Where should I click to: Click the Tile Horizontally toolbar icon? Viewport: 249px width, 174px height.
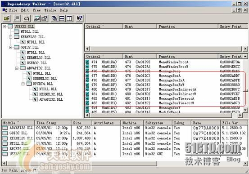pyautogui.click(x=62, y=18)
